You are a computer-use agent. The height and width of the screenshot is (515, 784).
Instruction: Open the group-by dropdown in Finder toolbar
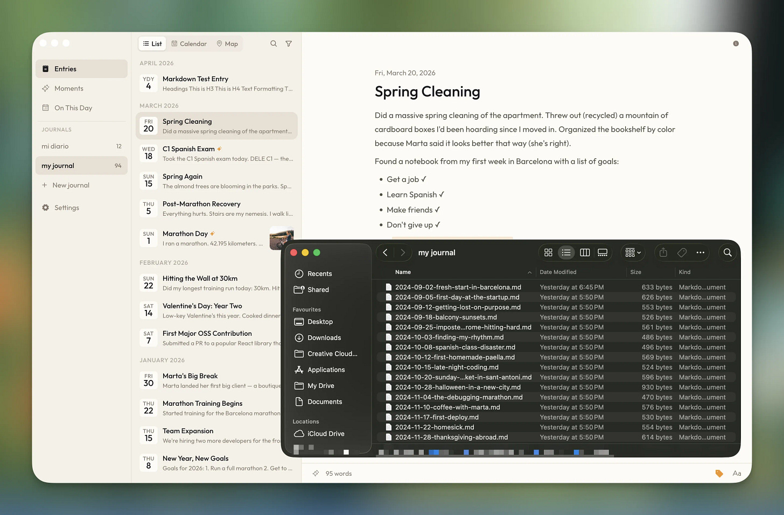[632, 252]
